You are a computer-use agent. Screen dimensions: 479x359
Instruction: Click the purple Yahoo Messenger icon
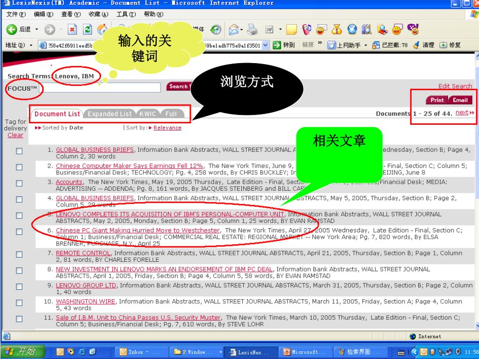point(413,29)
